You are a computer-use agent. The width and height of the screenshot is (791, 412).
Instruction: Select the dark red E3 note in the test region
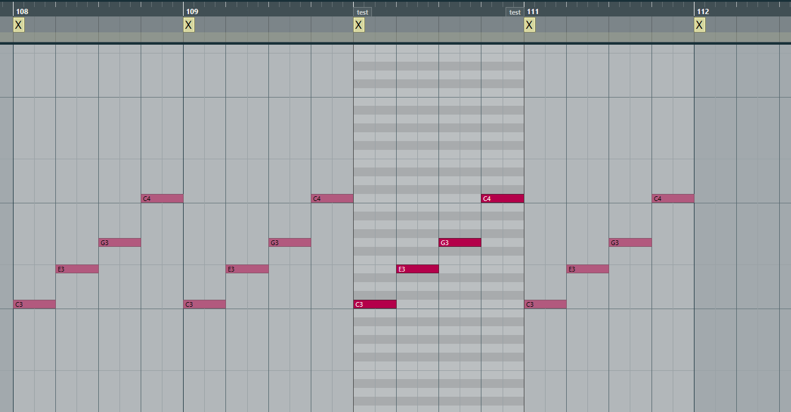click(x=417, y=269)
